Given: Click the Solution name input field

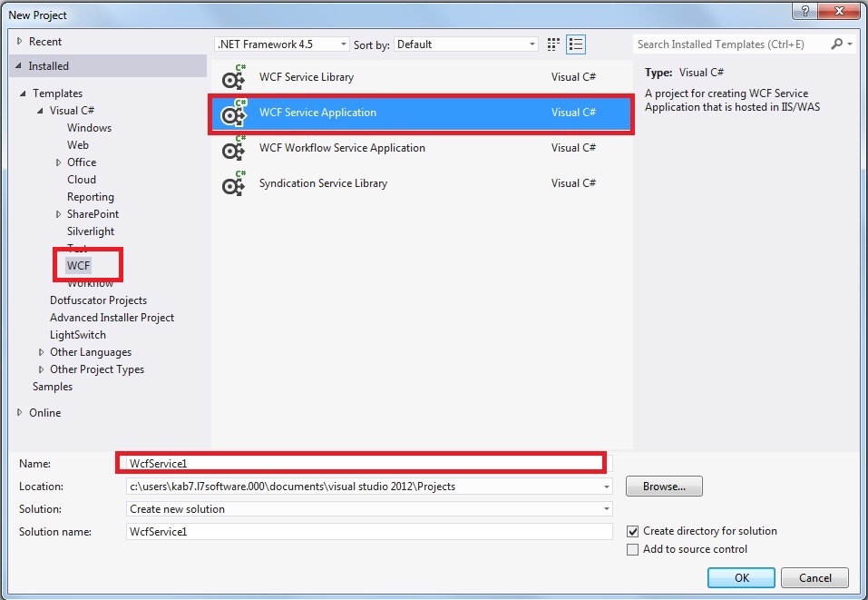Looking at the screenshot, I should point(369,532).
